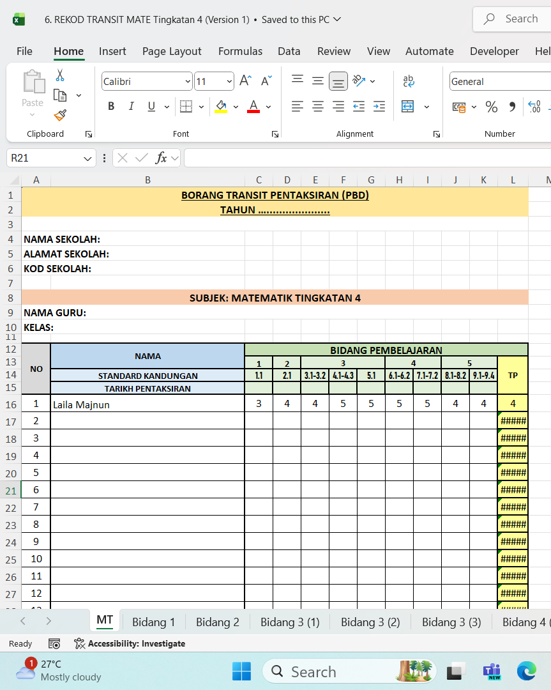Click the Increase Font Size icon
The image size is (551, 690).
(x=244, y=80)
